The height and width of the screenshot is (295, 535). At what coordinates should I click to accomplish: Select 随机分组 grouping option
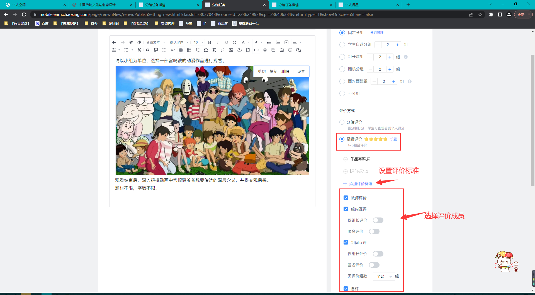click(x=342, y=69)
